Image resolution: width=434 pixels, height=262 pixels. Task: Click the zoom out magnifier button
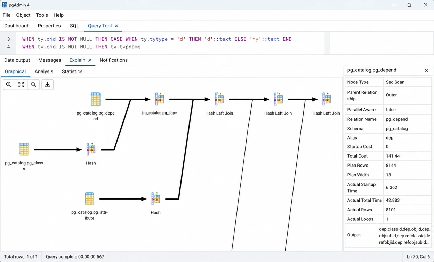click(33, 85)
